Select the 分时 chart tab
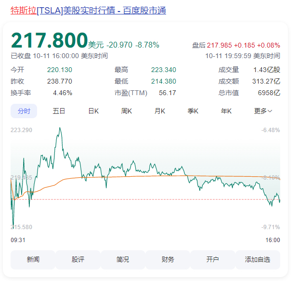Screen dimensions: 298x281 tap(24, 111)
